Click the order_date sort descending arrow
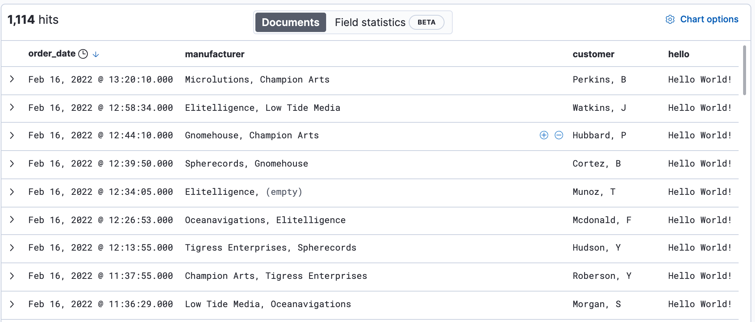Viewport: 755px width, 322px height. coord(96,54)
